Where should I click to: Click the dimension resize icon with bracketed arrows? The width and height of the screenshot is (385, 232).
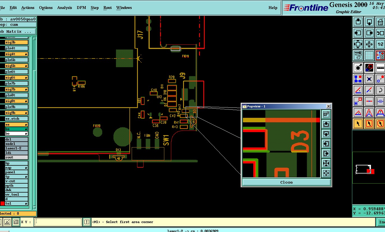pyautogui.click(x=380, y=101)
